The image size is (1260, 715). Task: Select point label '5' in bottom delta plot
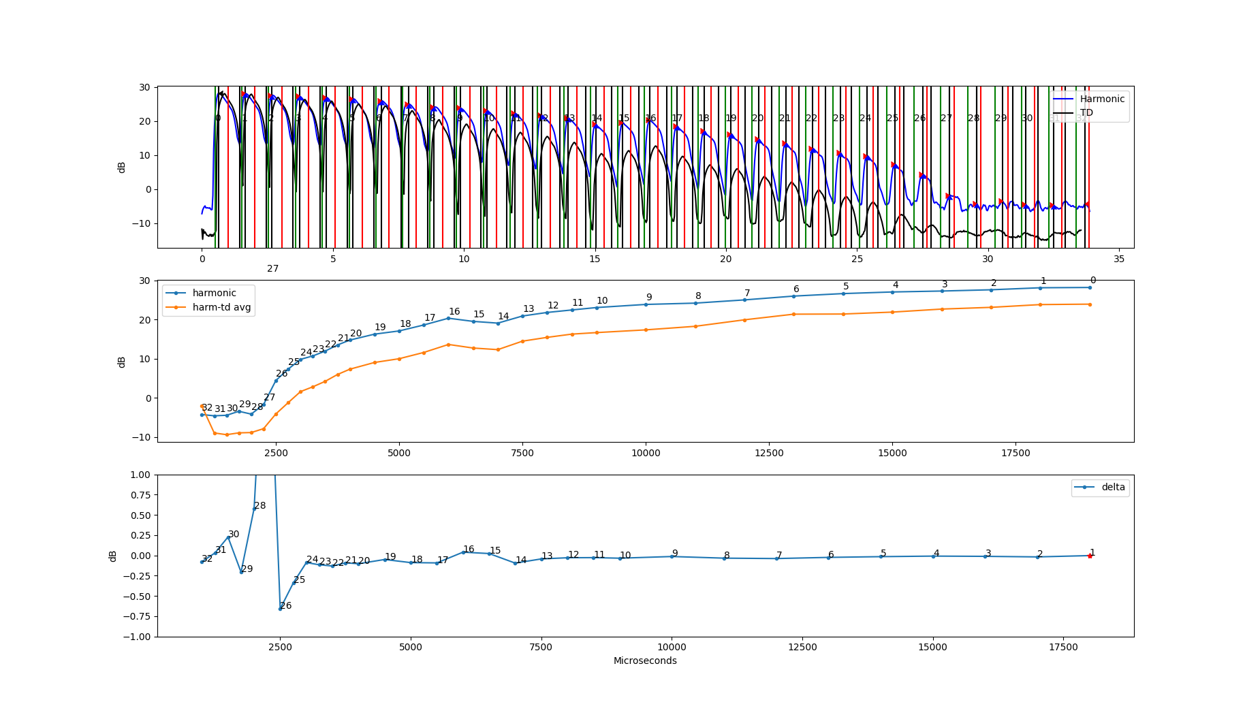(x=883, y=553)
